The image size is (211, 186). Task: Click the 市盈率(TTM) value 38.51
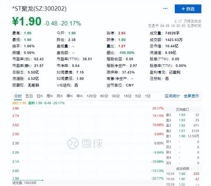[x=87, y=59]
